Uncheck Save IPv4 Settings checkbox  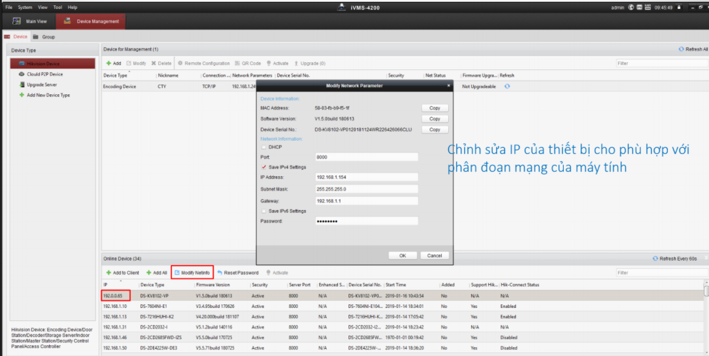[x=264, y=167]
